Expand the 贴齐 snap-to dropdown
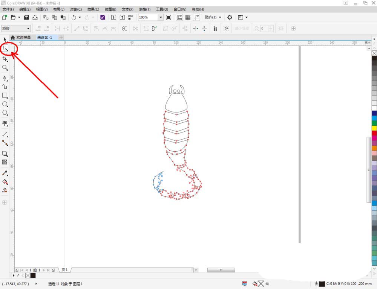The height and width of the screenshot is (289, 377). [220, 17]
